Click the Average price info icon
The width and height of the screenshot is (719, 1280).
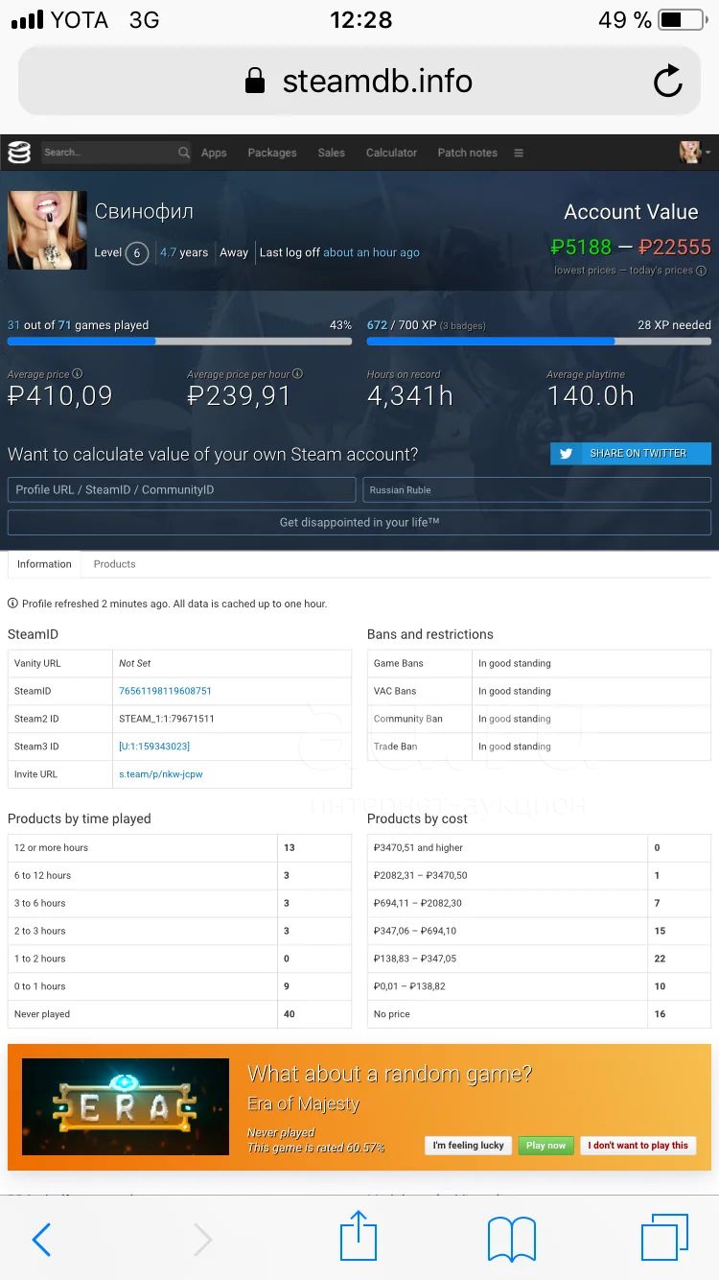78,374
